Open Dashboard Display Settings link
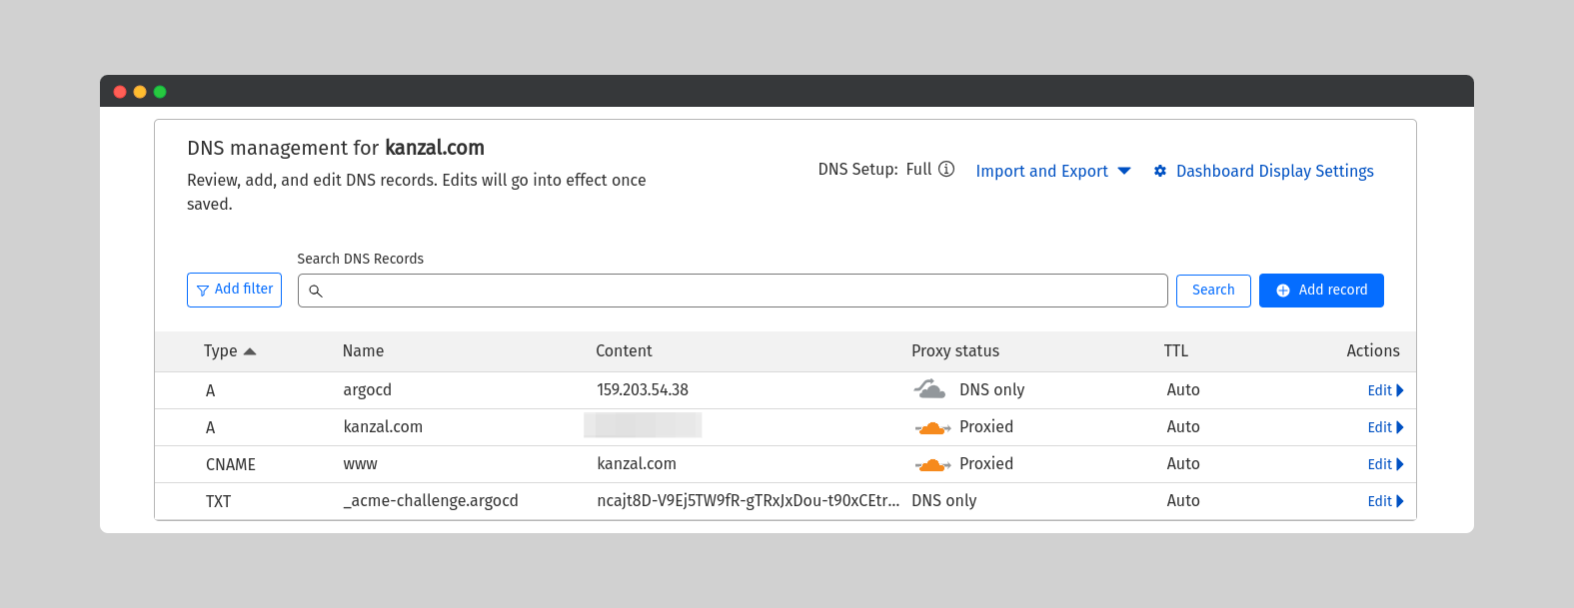The width and height of the screenshot is (1574, 608). (1274, 171)
